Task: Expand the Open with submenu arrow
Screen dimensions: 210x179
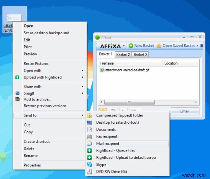Action: point(82,70)
